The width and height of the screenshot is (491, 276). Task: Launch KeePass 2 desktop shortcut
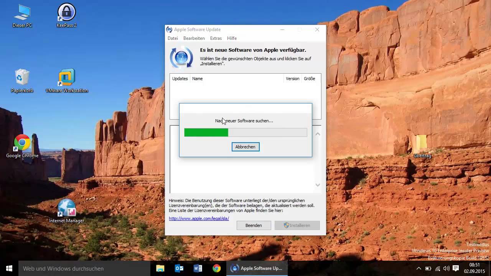[66, 16]
